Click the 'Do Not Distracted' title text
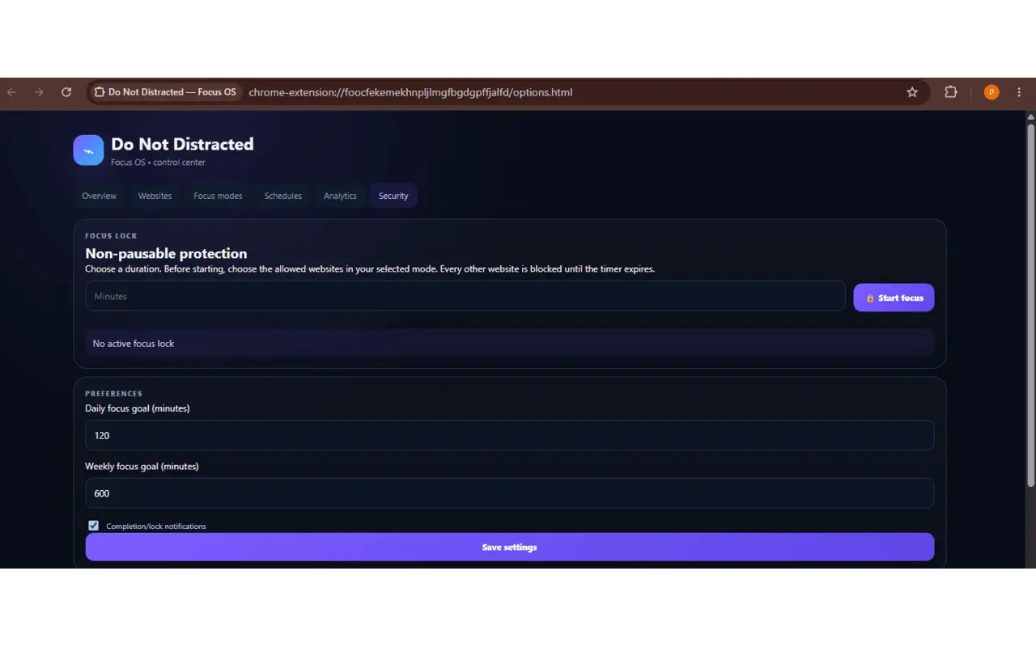Screen dimensions: 1036x647 click(x=182, y=144)
